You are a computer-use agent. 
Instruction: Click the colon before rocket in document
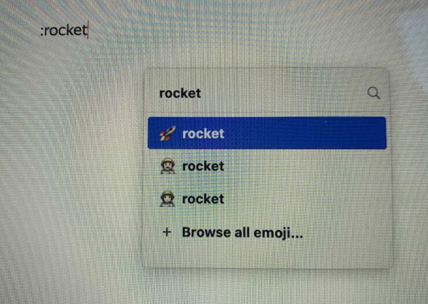pos(42,32)
